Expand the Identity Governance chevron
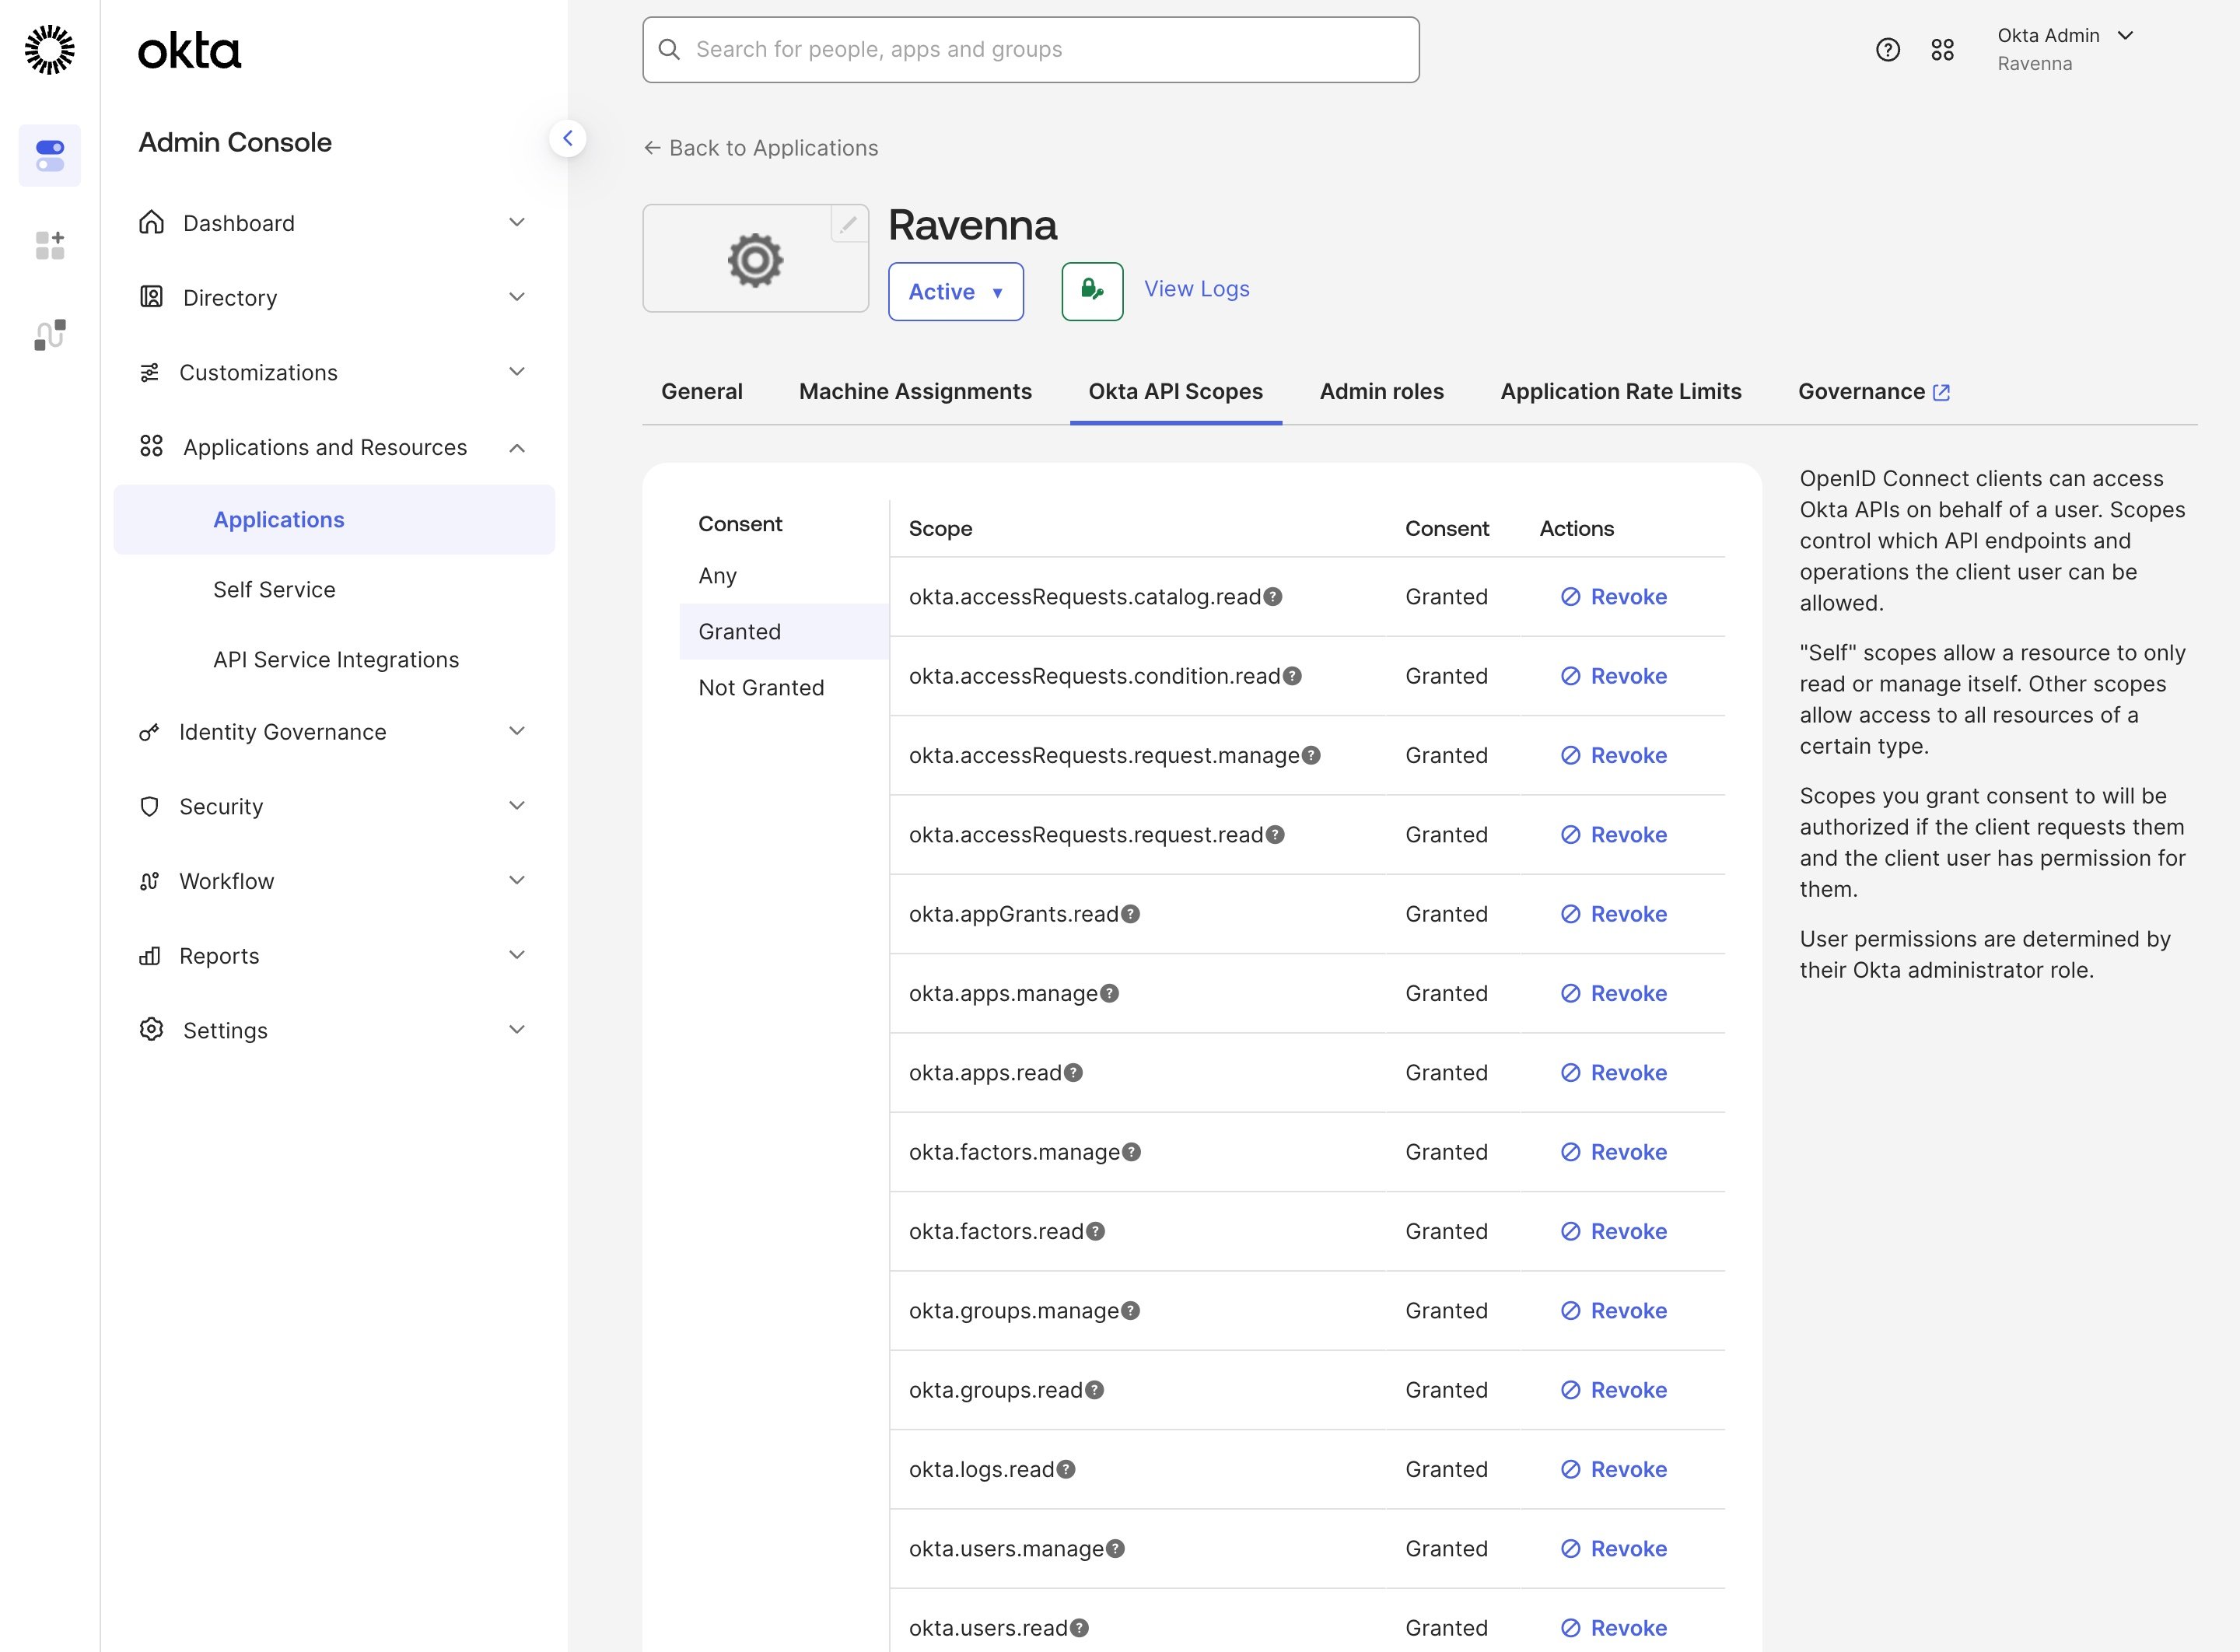Screen dimensions: 2240x1652 coord(517,731)
